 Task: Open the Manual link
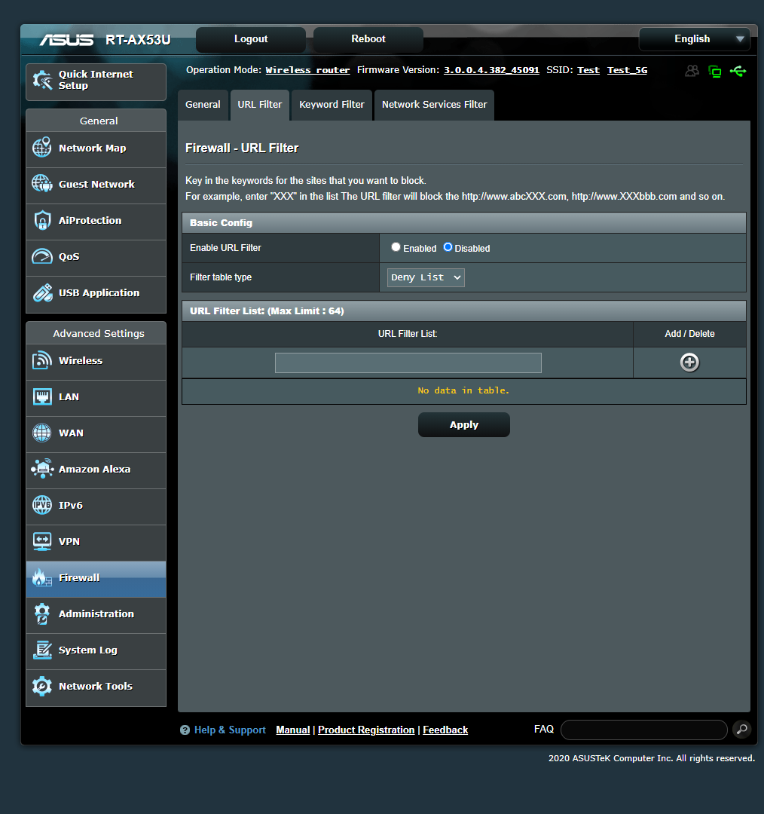pyautogui.click(x=293, y=730)
